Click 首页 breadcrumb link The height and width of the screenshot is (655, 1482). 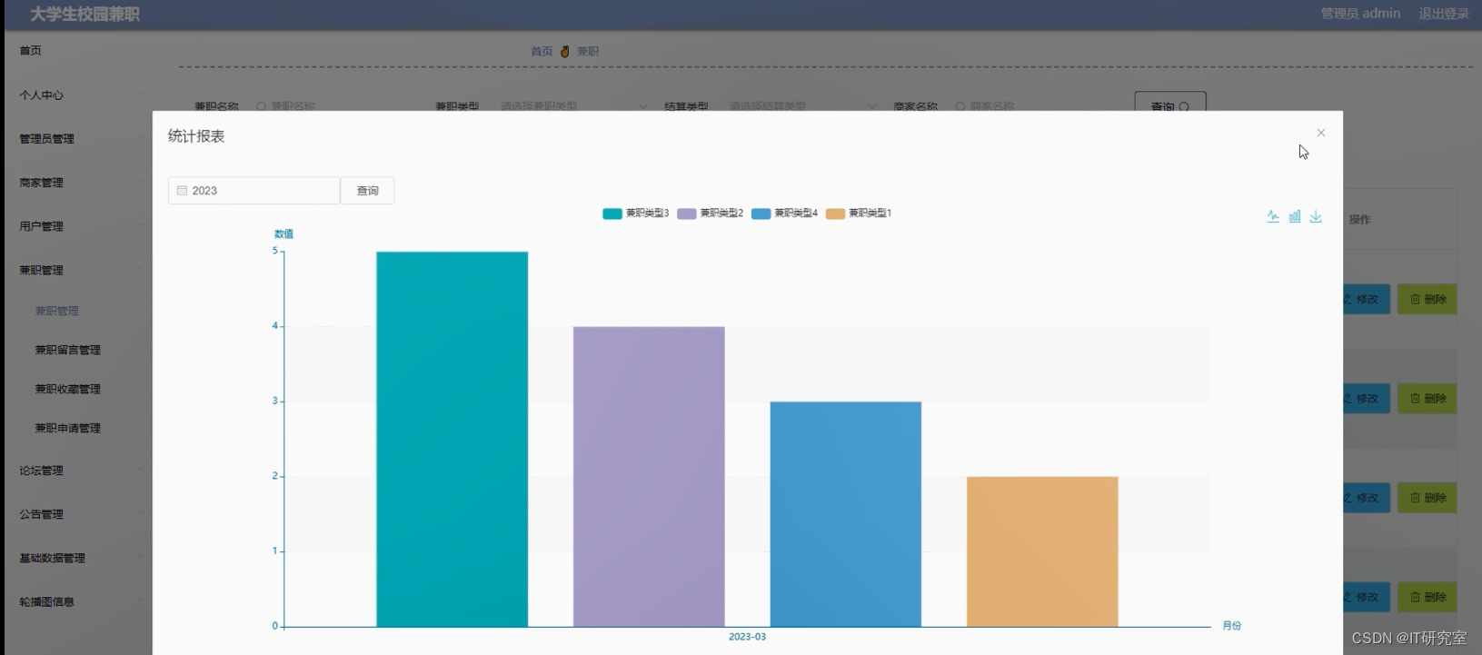click(542, 52)
